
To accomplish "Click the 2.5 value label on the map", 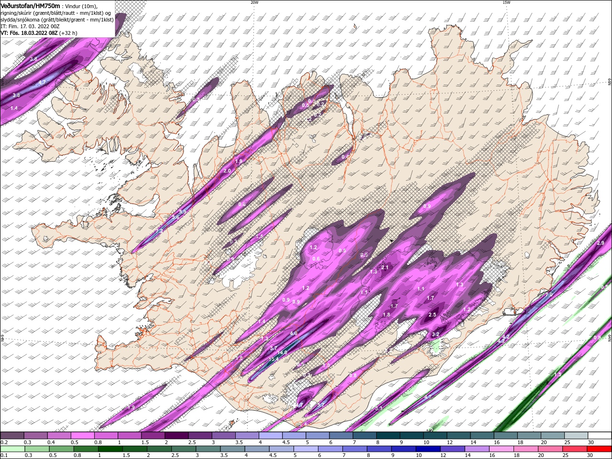I will pyautogui.click(x=433, y=315).
